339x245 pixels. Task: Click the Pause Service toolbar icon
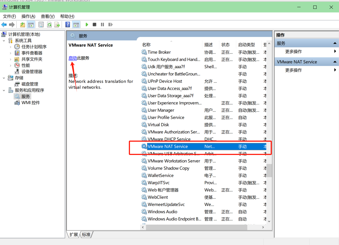pos(103,25)
